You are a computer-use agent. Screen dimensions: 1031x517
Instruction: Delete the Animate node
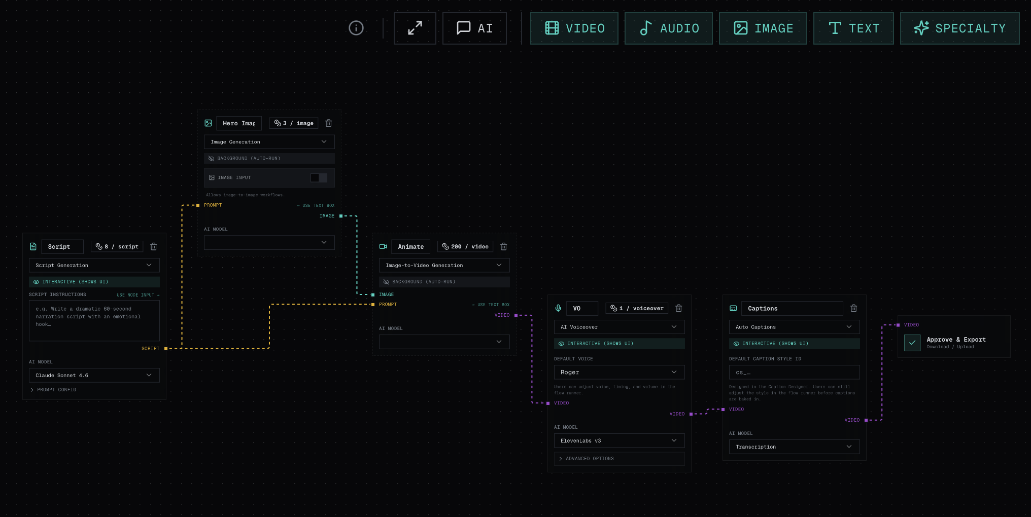504,246
